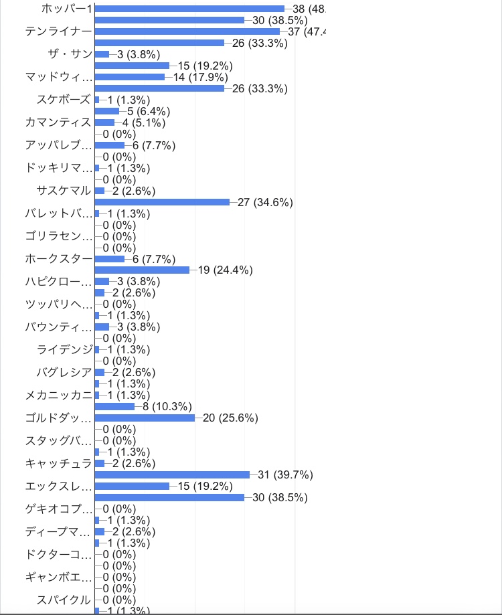Viewport: 502px width, 615px height.
Task: Click the ゴルドダッ… bar showing 20 (25.6%)
Action: [x=145, y=418]
